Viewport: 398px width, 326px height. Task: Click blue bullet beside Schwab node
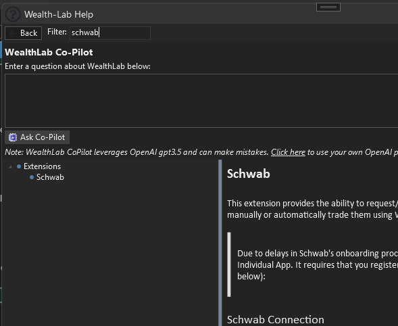pyautogui.click(x=32, y=177)
